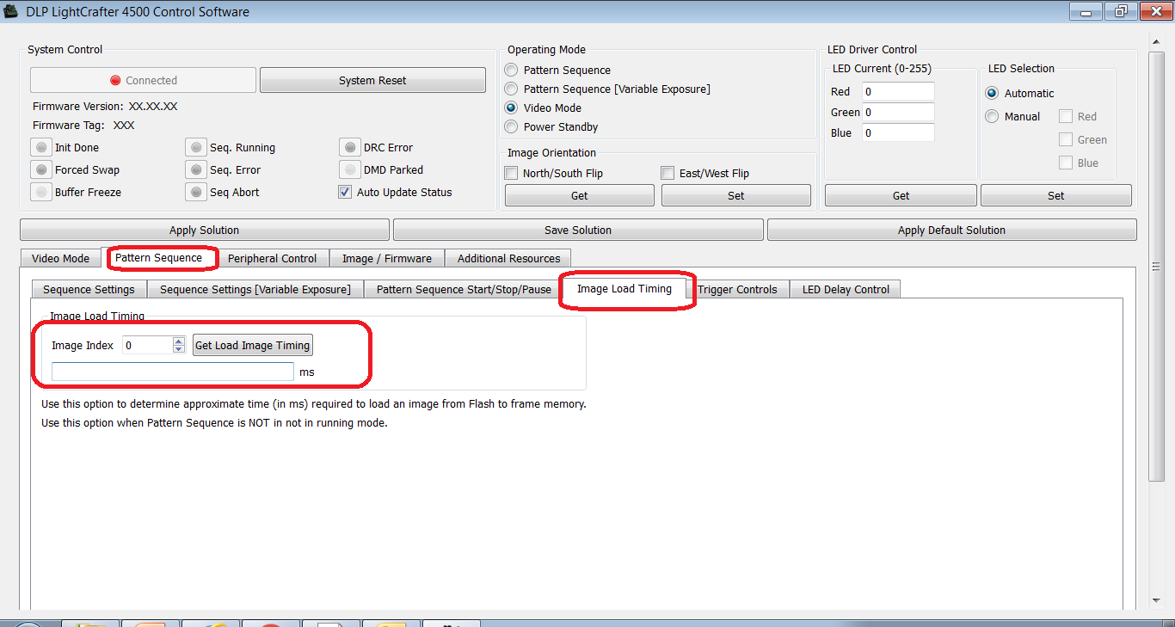This screenshot has height=627, width=1175.
Task: Select the Video Mode operating mode radio button
Action: tap(512, 108)
